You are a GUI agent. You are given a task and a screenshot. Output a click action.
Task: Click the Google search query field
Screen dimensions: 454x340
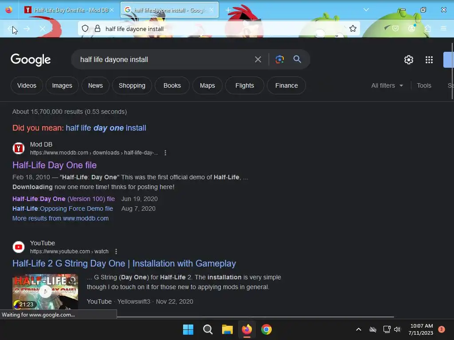[x=165, y=60]
